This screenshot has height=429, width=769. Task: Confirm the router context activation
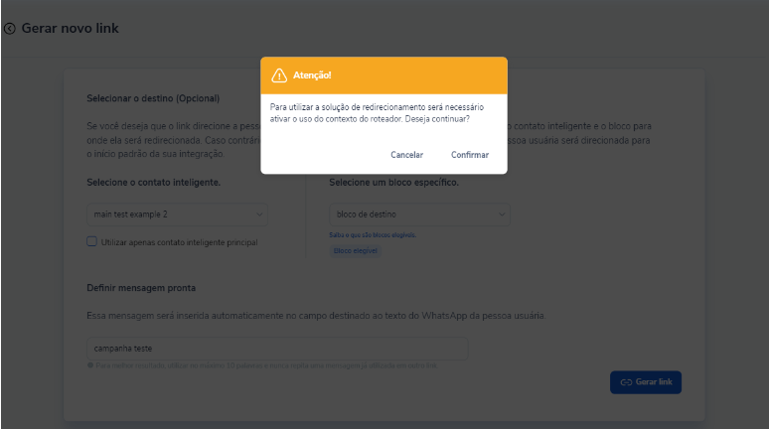tap(470, 155)
